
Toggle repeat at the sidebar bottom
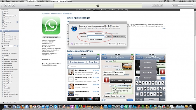pyautogui.click(x=11, y=102)
